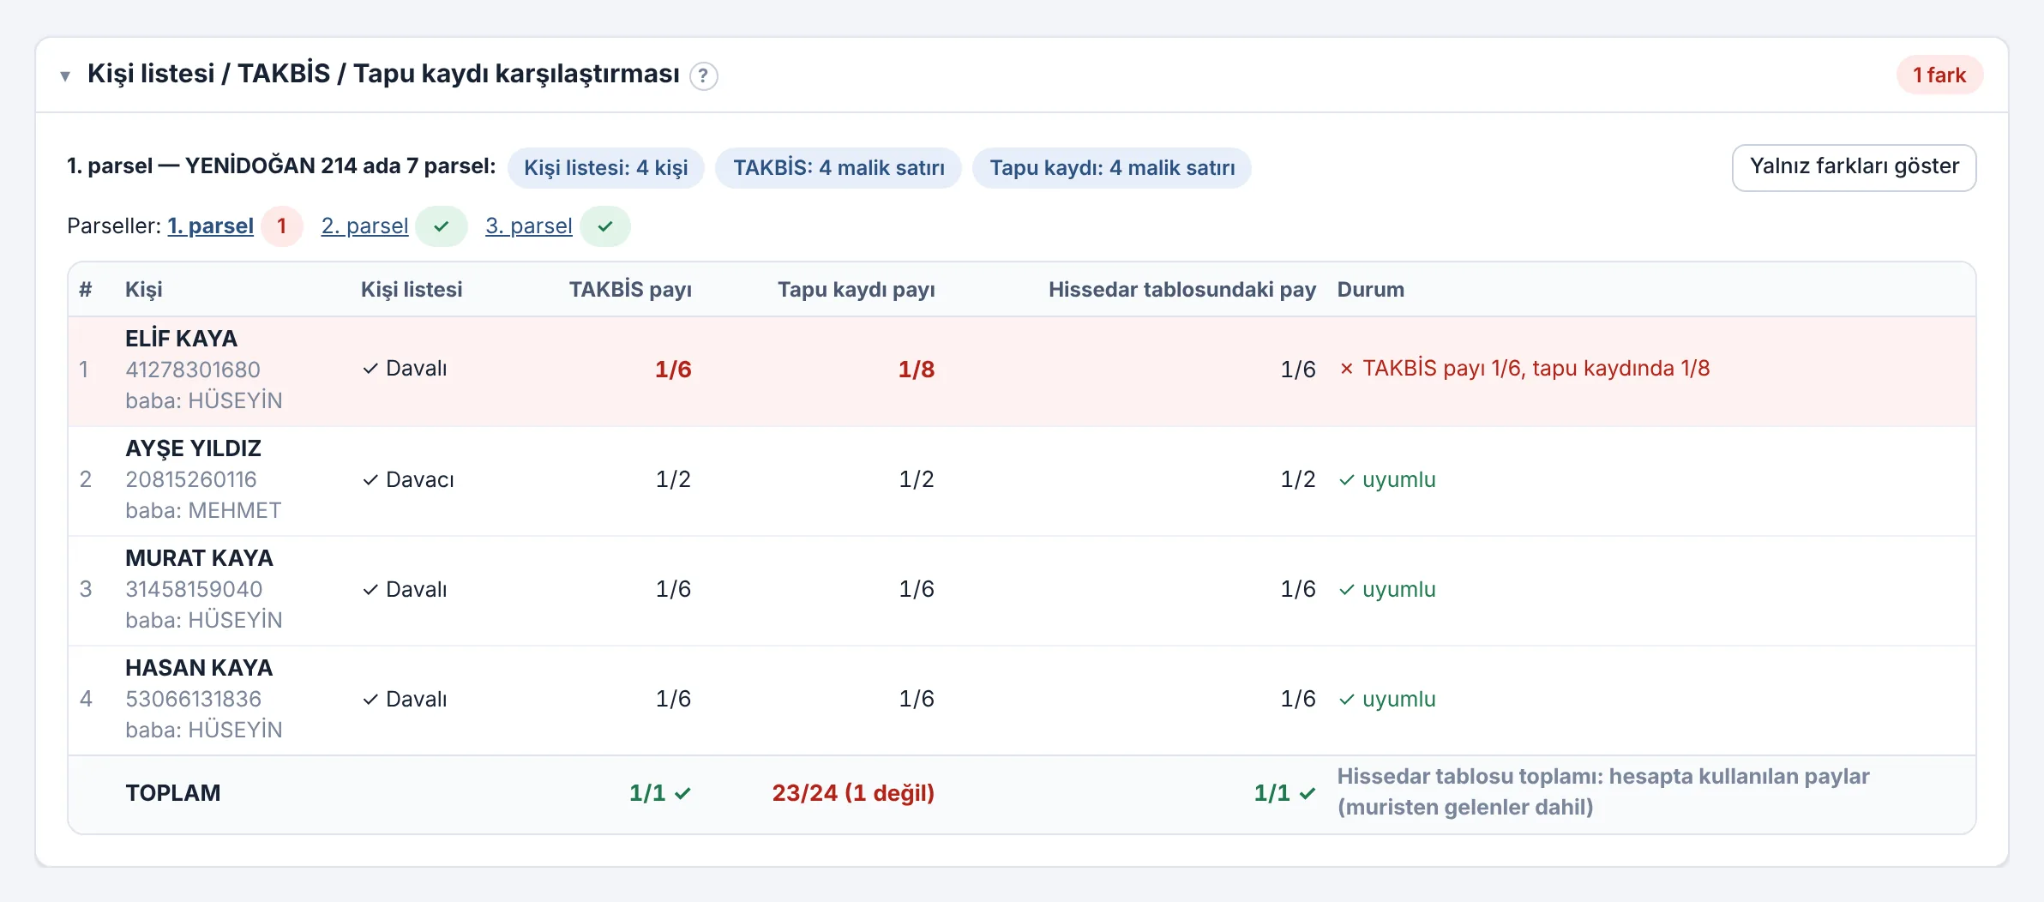Select the name HASAN KAYA

pyautogui.click(x=199, y=668)
